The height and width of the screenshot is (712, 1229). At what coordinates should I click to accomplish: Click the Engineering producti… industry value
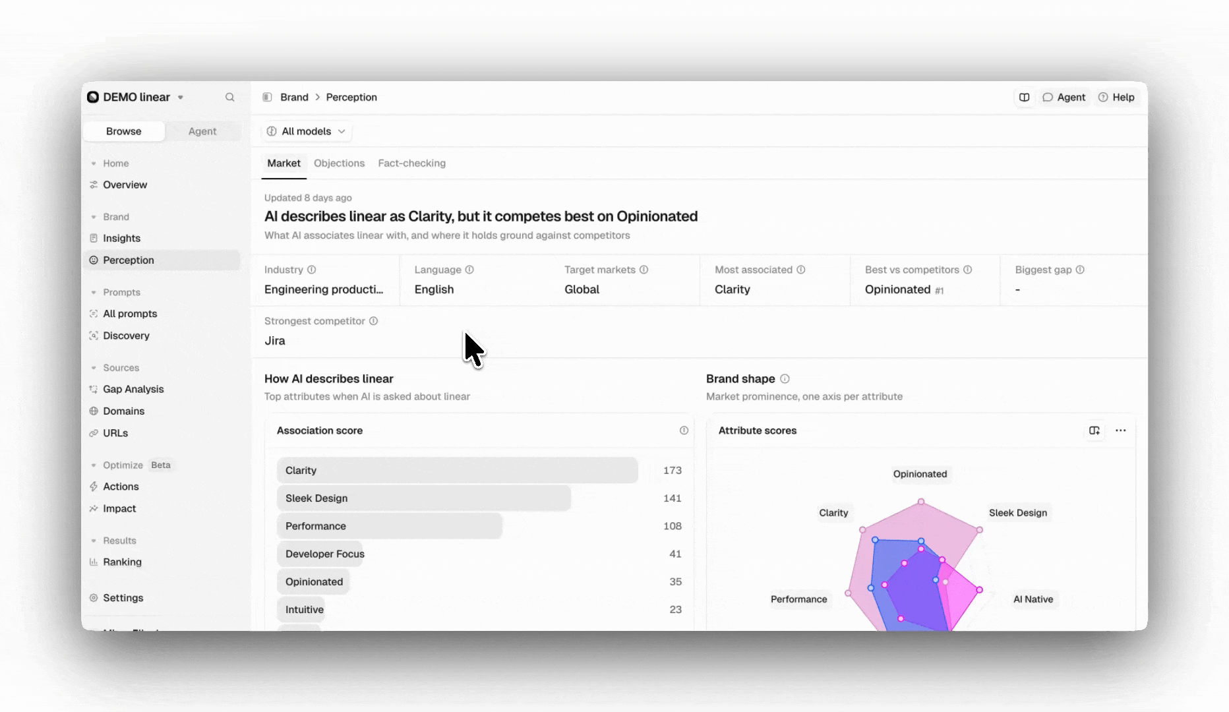tap(324, 289)
